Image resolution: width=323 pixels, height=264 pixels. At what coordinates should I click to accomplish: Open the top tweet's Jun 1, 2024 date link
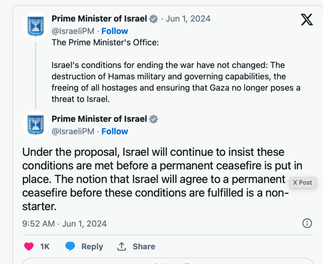pyautogui.click(x=189, y=19)
